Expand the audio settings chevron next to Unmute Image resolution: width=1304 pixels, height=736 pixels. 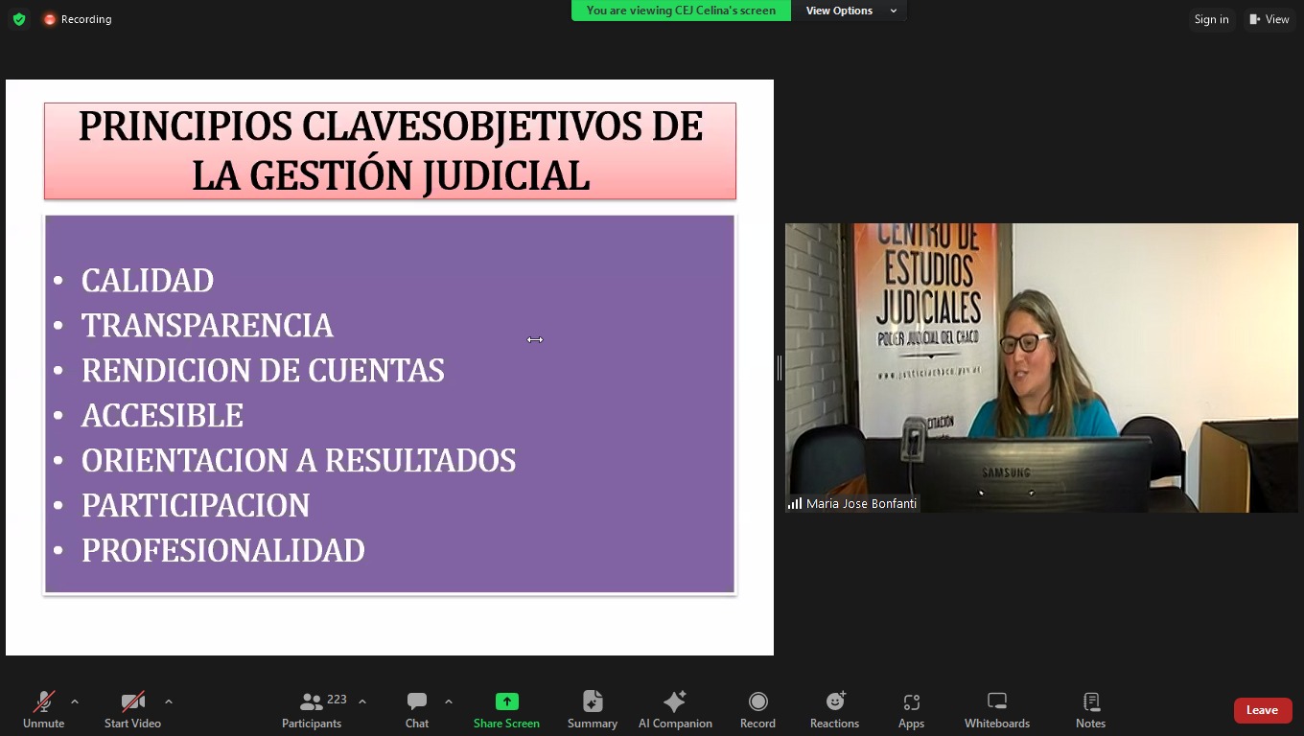(75, 701)
